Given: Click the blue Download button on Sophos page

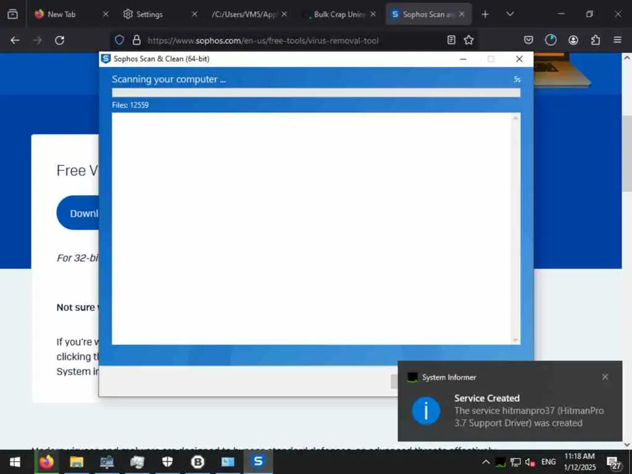Looking at the screenshot, I should [x=78, y=213].
